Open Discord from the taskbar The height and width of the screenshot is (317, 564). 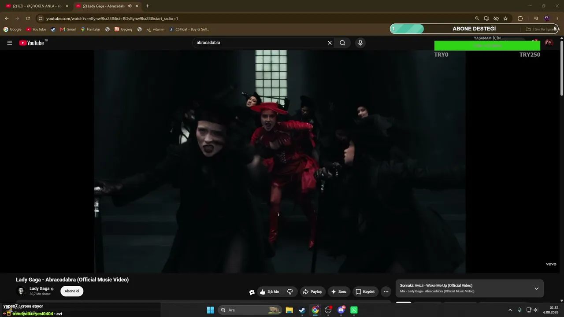click(x=341, y=310)
